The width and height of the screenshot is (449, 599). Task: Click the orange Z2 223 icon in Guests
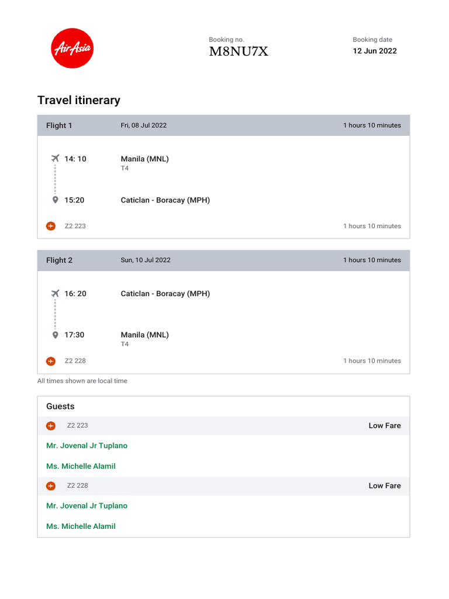tap(51, 426)
